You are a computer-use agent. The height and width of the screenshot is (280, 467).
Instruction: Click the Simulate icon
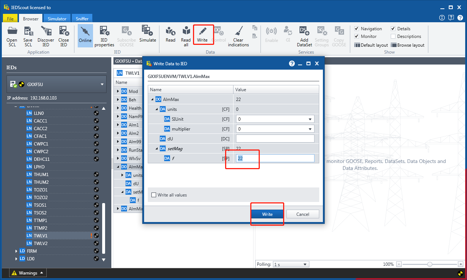pos(147,32)
